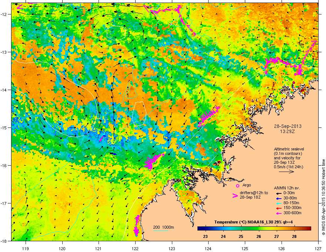Click the temperature color bar
This screenshot has height=252, width=326.
coord(254,229)
